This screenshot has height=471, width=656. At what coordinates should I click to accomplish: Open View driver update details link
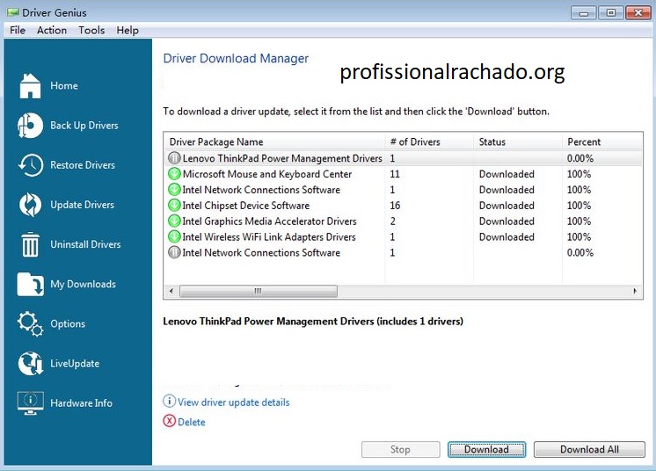(x=233, y=402)
